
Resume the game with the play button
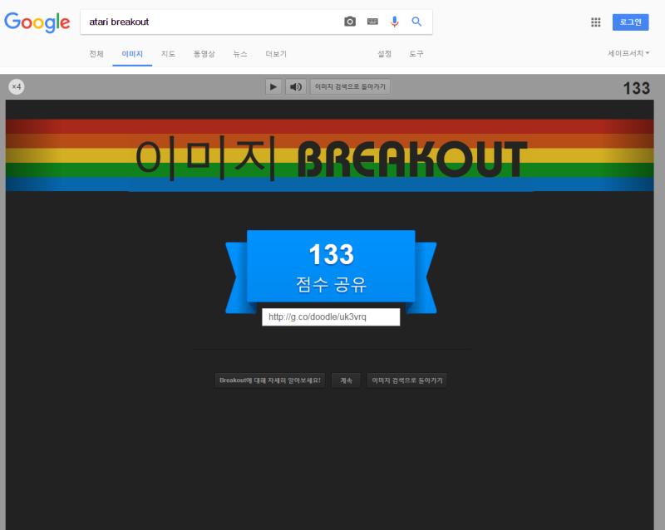[x=273, y=87]
